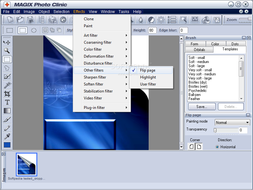Enable new selection mode icon
Screen dimensions: 253x190
[x=45, y=30]
